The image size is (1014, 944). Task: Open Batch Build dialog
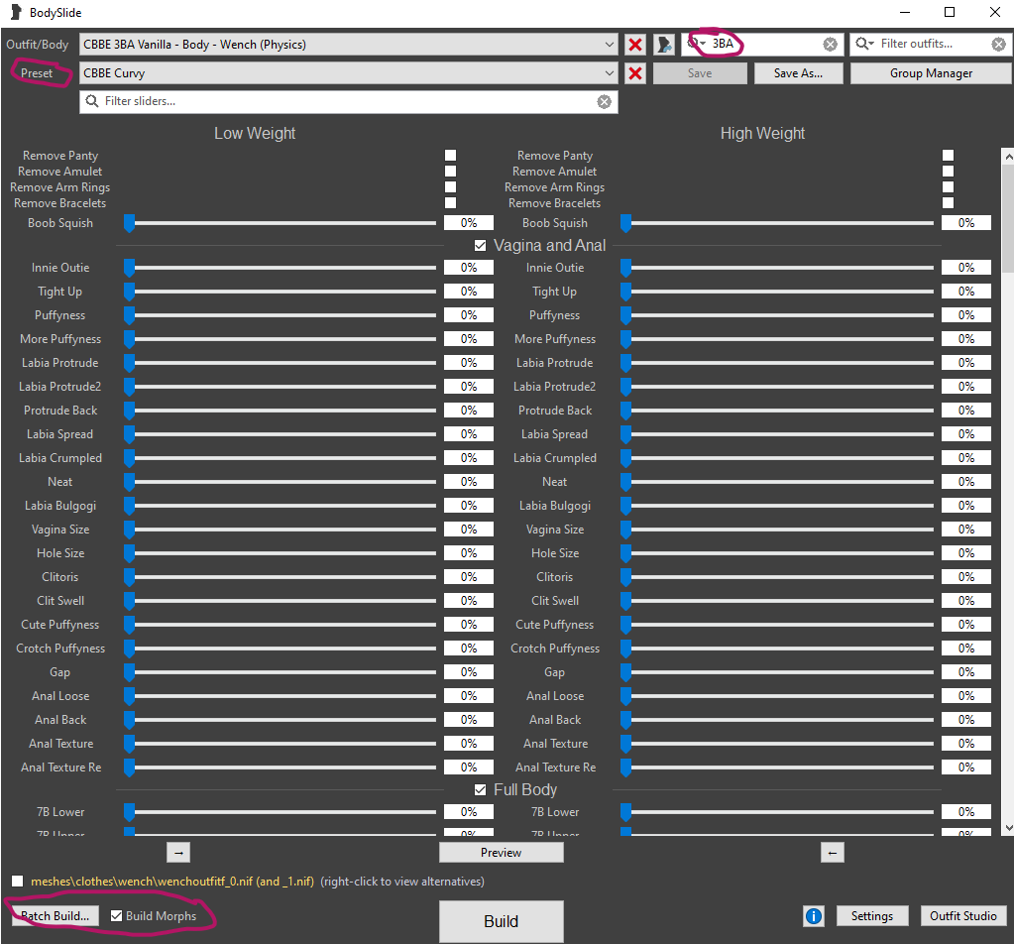click(x=55, y=916)
